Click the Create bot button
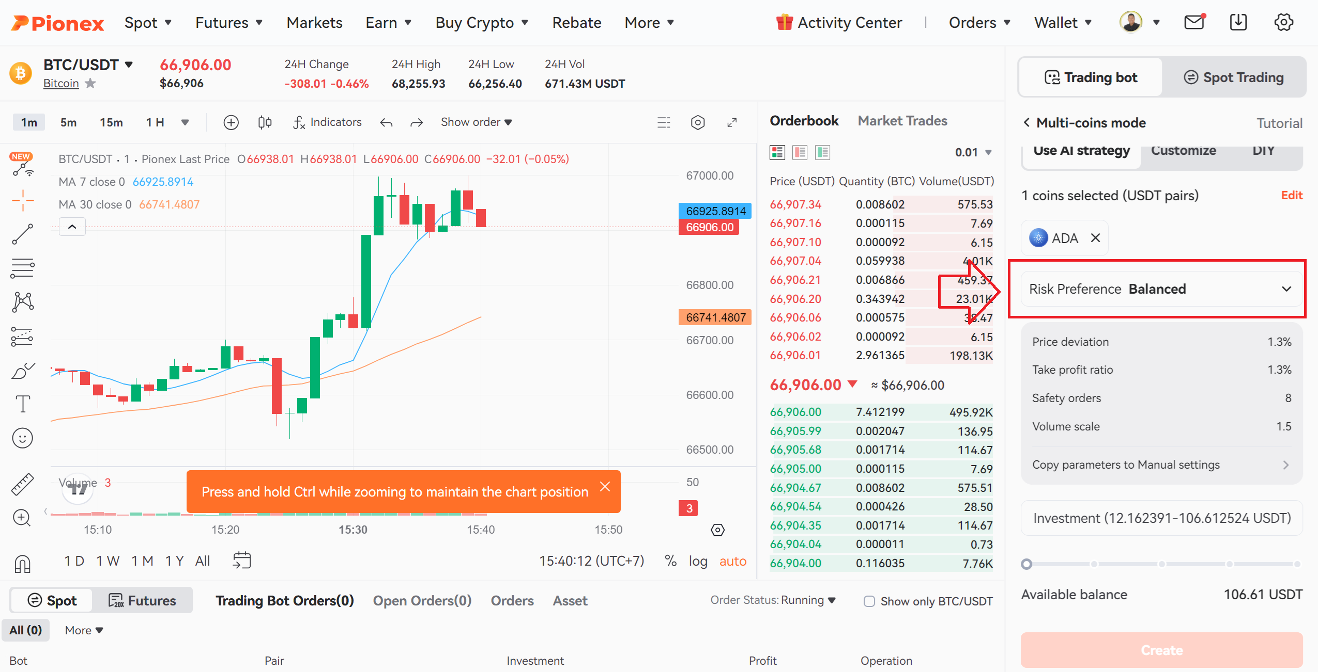Viewport: 1318px width, 672px height. [1161, 650]
